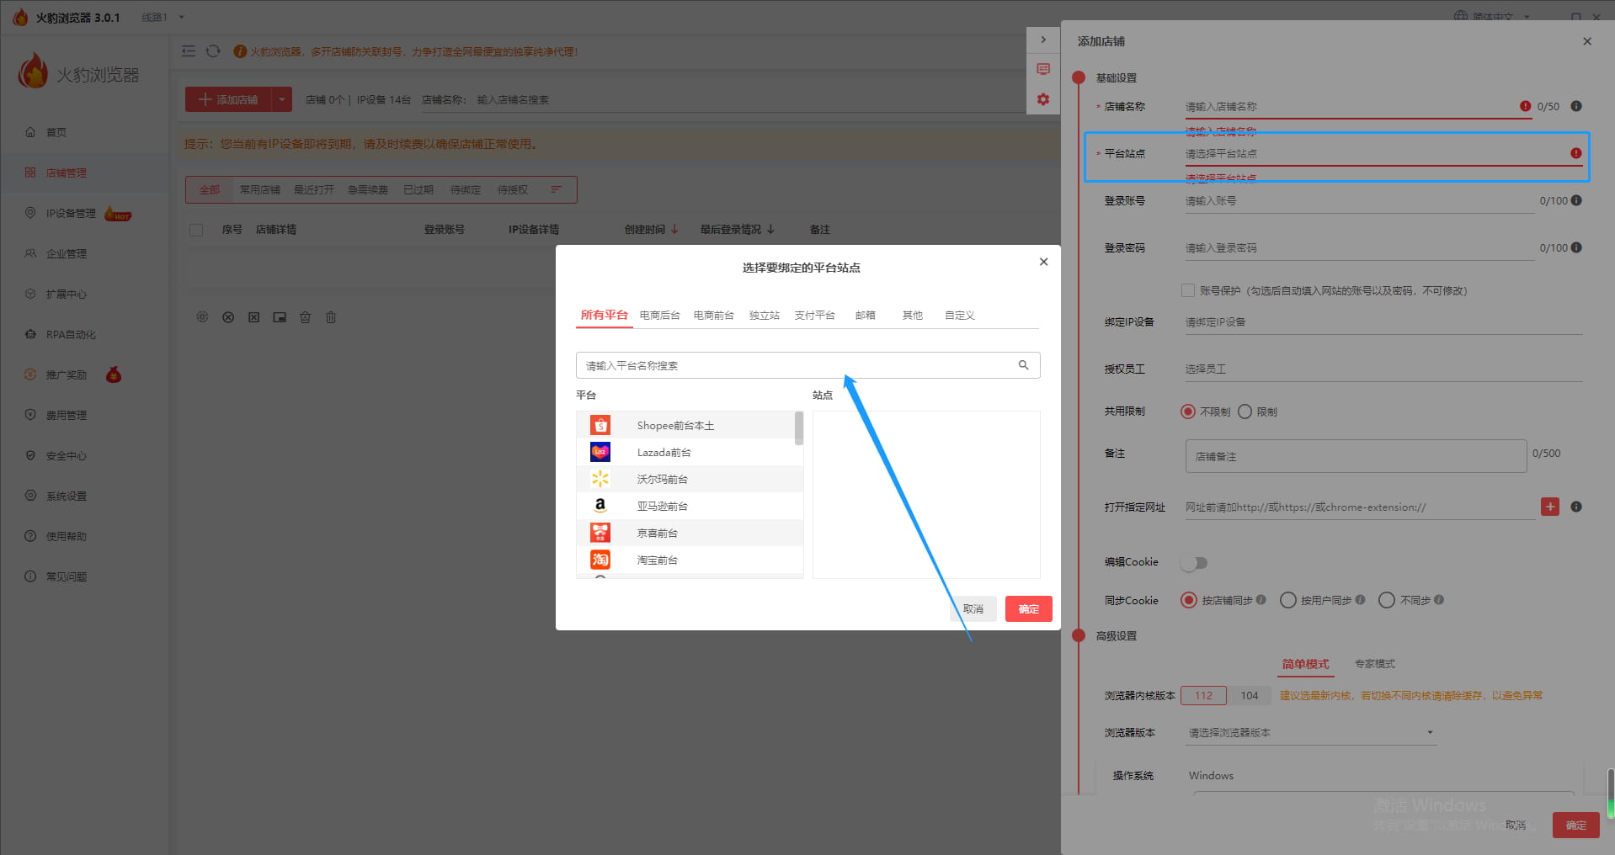The width and height of the screenshot is (1615, 855).
Task: Open the 扩展中心 extension center
Action: [x=66, y=294]
